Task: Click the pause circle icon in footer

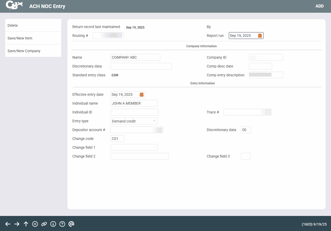Action: pos(35,224)
